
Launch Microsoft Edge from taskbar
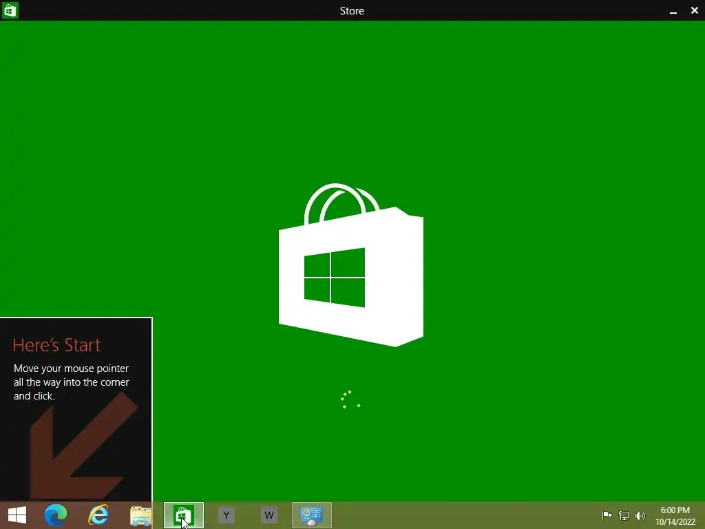[56, 515]
